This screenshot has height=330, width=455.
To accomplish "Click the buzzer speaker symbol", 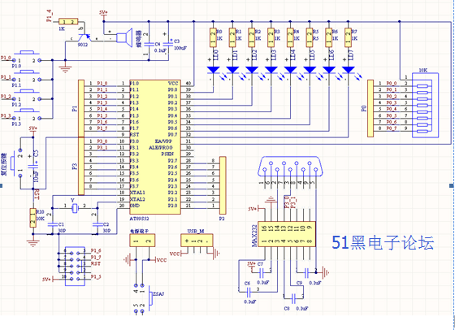I will click(124, 37).
